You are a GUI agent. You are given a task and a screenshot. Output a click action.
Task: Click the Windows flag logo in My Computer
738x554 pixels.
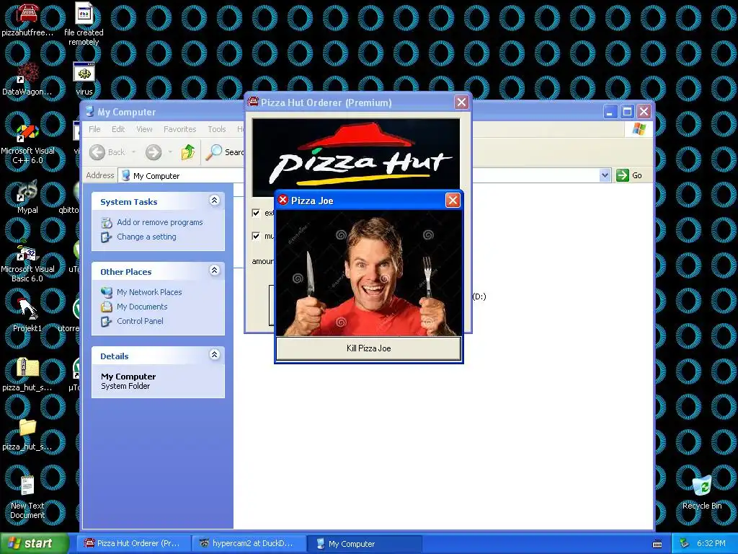639,128
